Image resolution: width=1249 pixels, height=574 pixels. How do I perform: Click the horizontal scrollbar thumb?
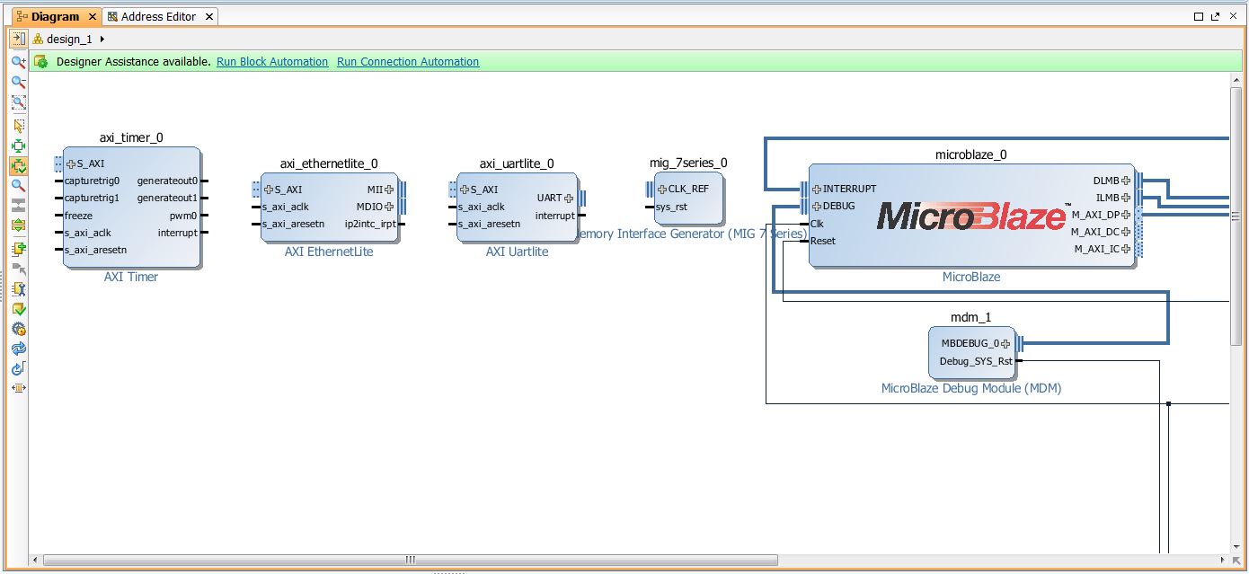411,560
